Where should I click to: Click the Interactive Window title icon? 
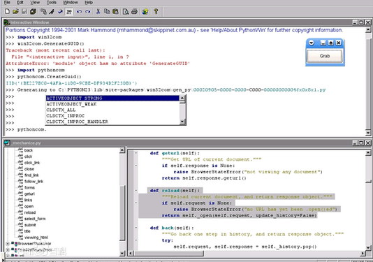click(x=7, y=22)
